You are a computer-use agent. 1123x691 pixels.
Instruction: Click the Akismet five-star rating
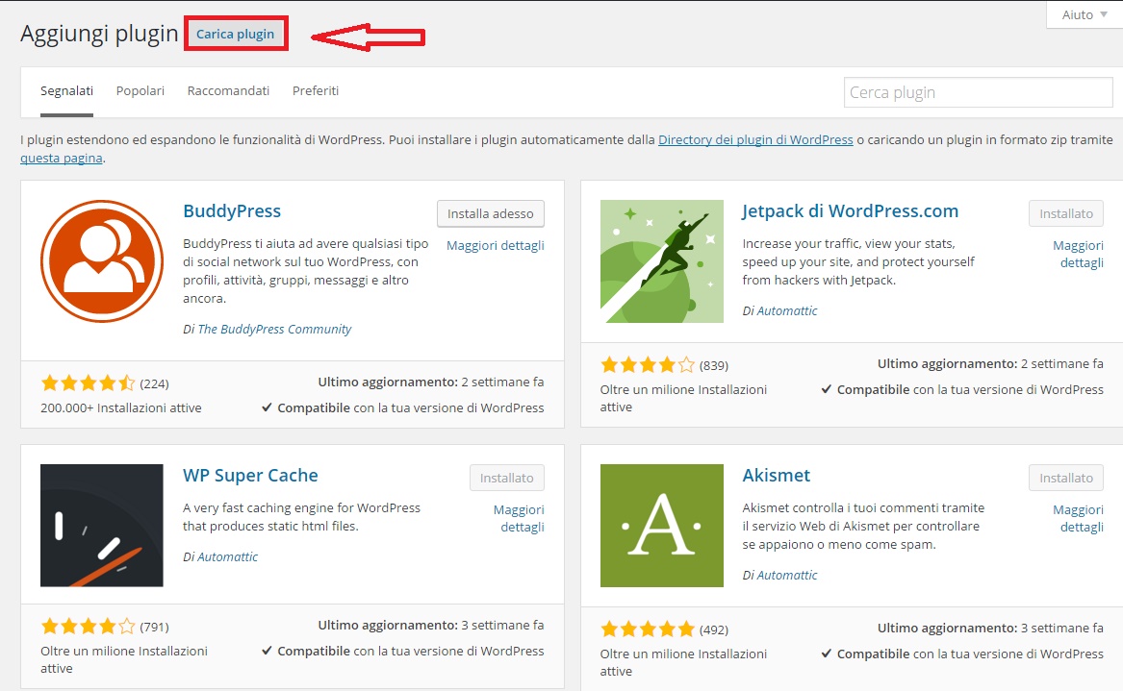(x=648, y=629)
